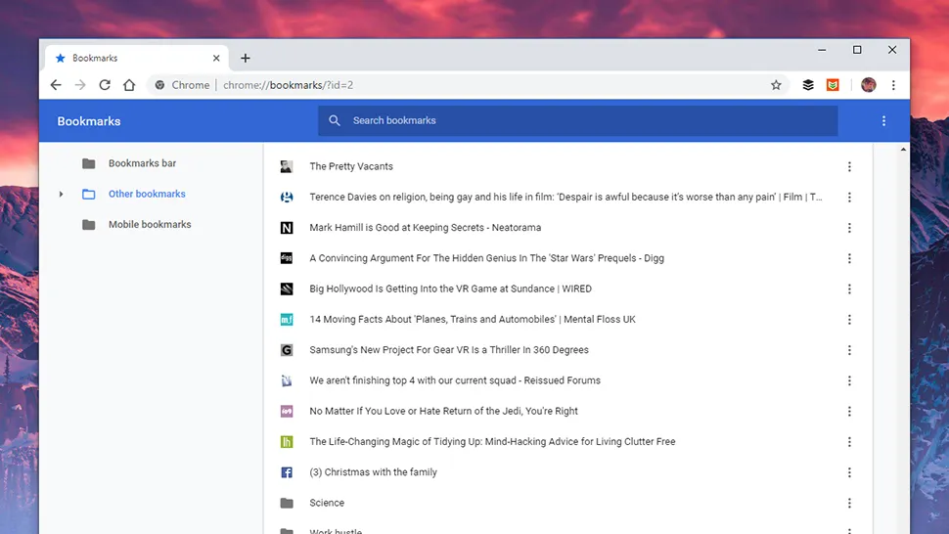Open more actions for the Science folder
The height and width of the screenshot is (534, 949).
pos(849,504)
